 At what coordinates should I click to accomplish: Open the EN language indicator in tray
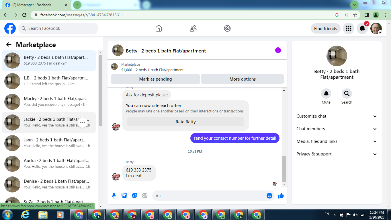327,214
